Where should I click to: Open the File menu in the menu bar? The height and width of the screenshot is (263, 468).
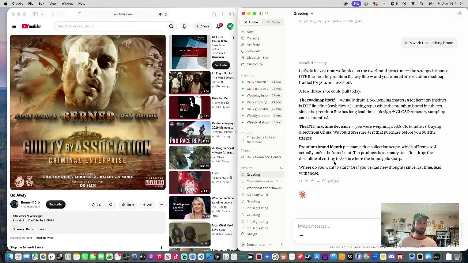(x=31, y=4)
